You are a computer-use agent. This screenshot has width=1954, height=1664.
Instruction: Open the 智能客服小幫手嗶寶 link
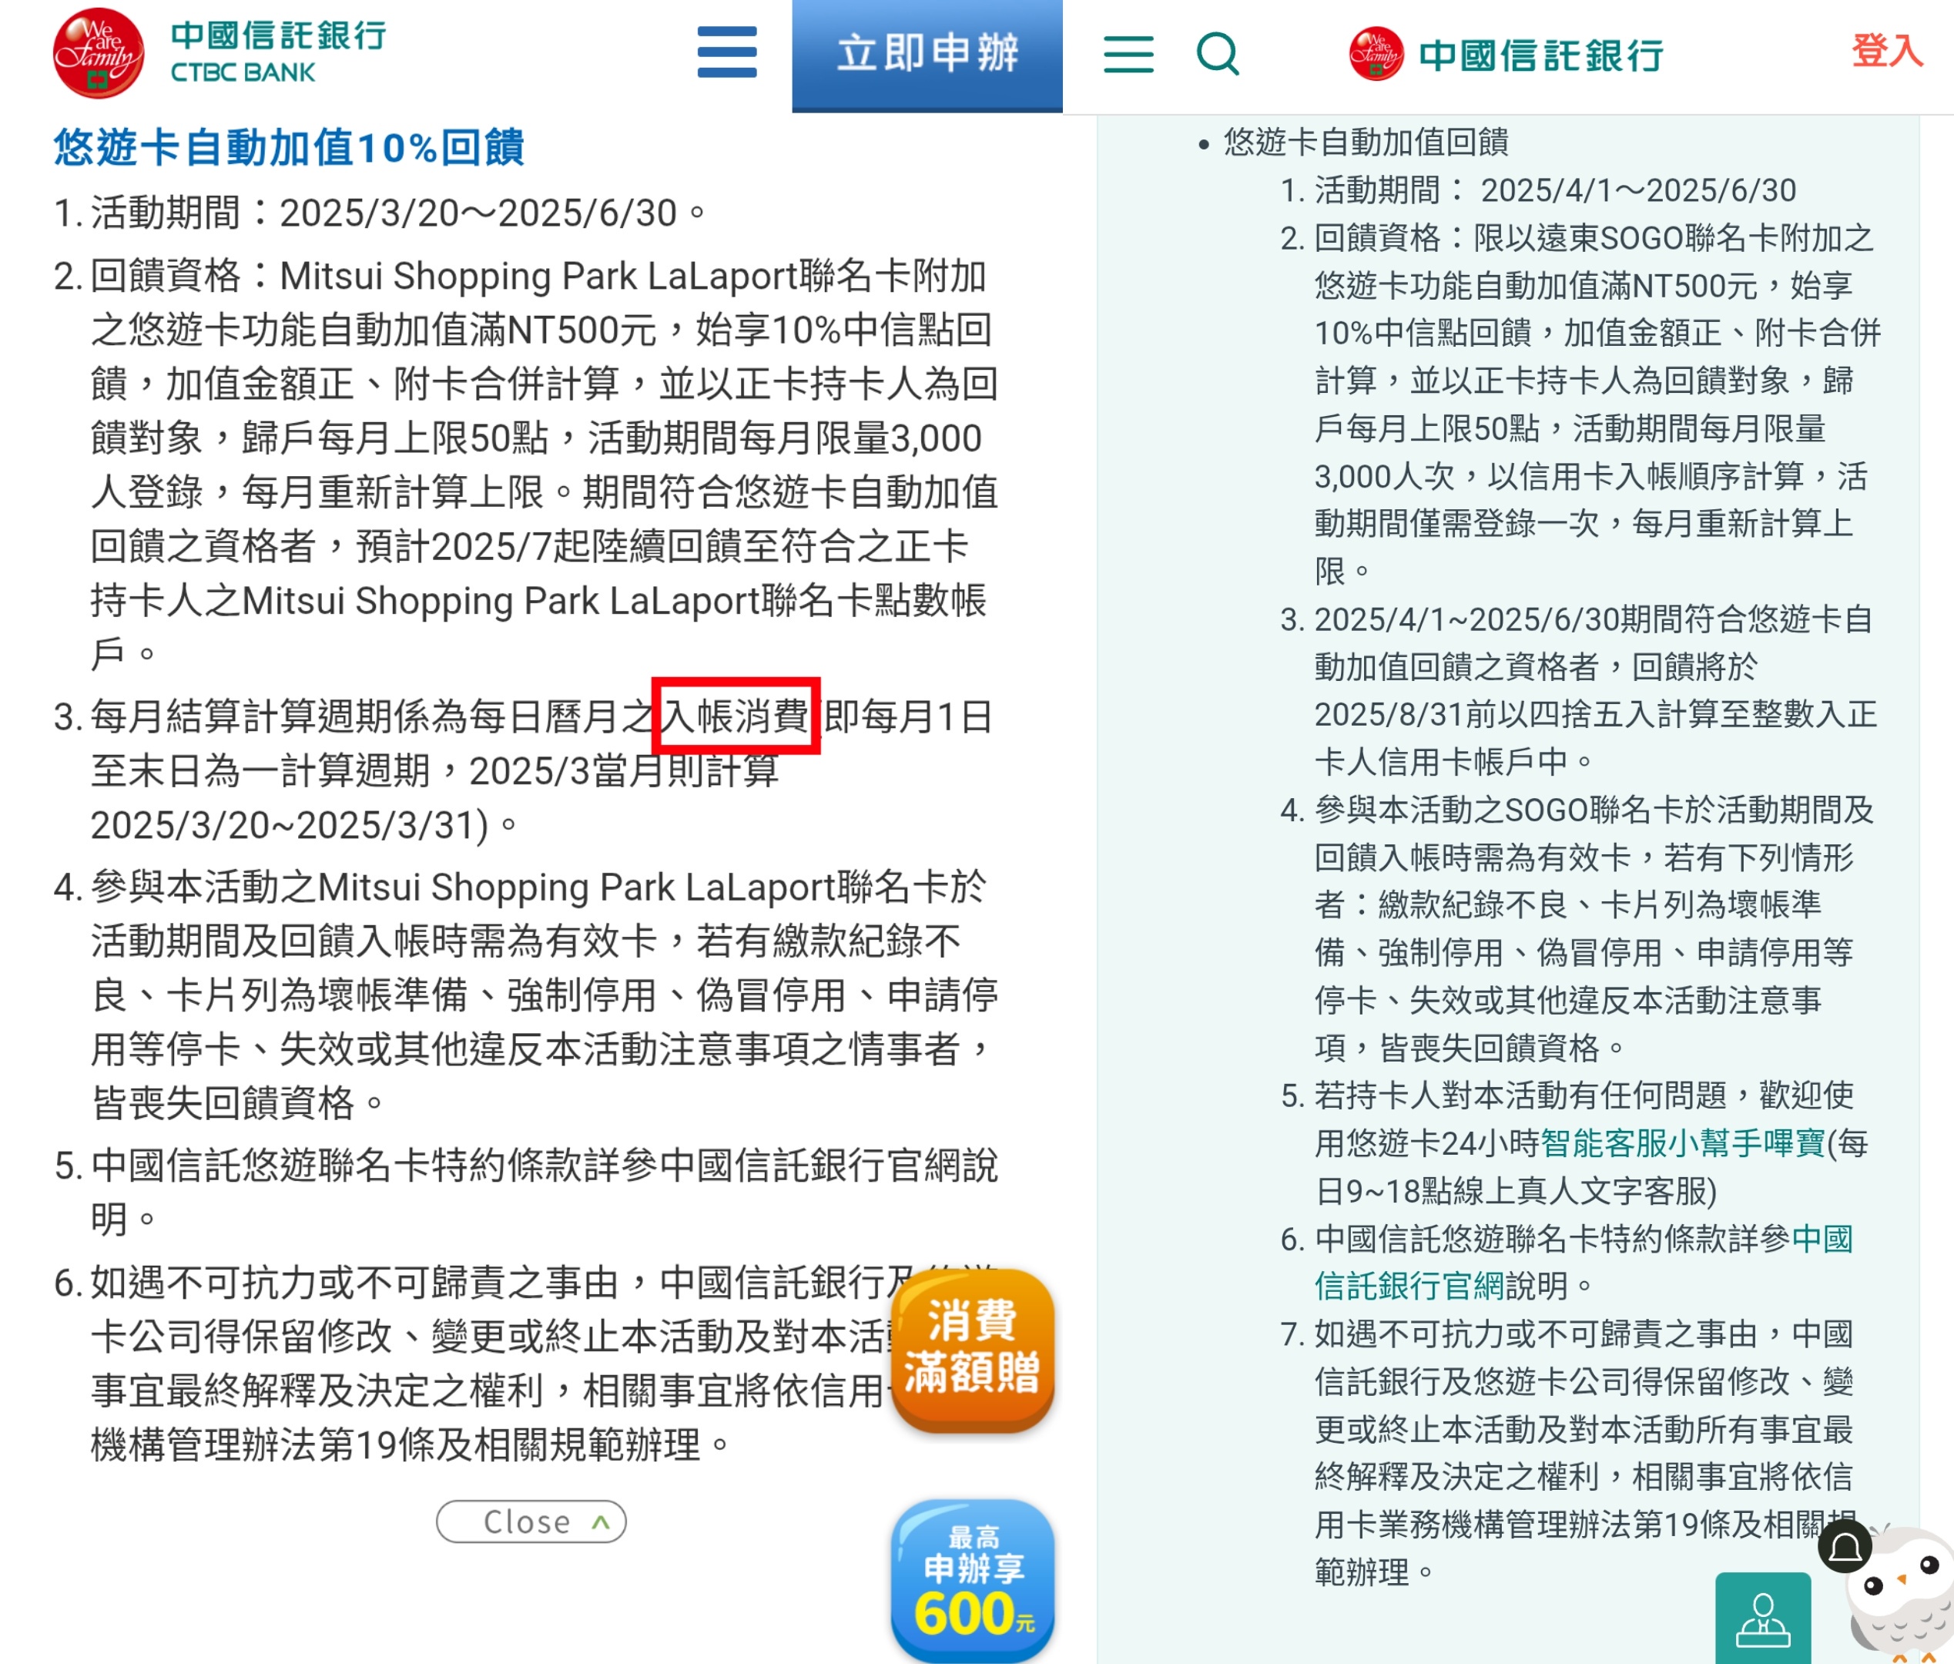tap(1682, 1143)
